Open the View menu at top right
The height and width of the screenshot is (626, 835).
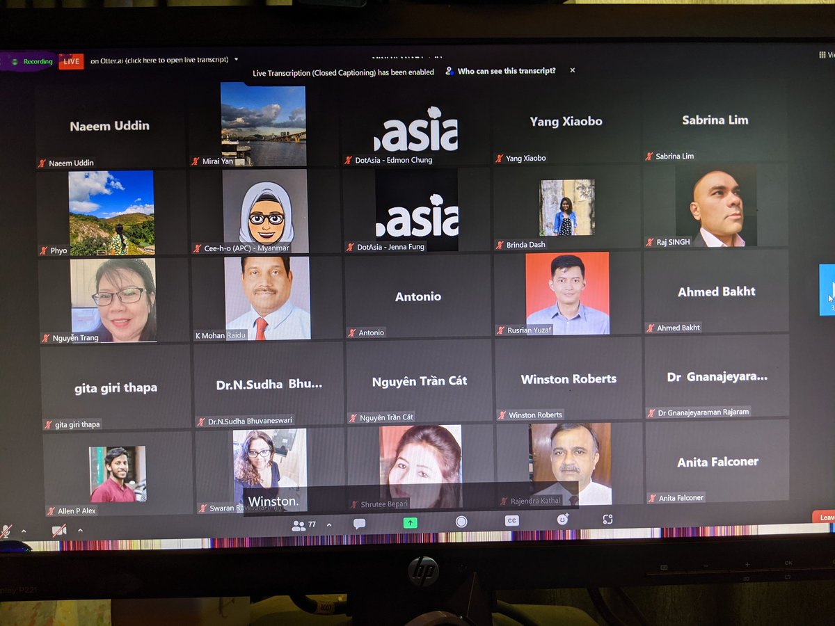click(827, 56)
